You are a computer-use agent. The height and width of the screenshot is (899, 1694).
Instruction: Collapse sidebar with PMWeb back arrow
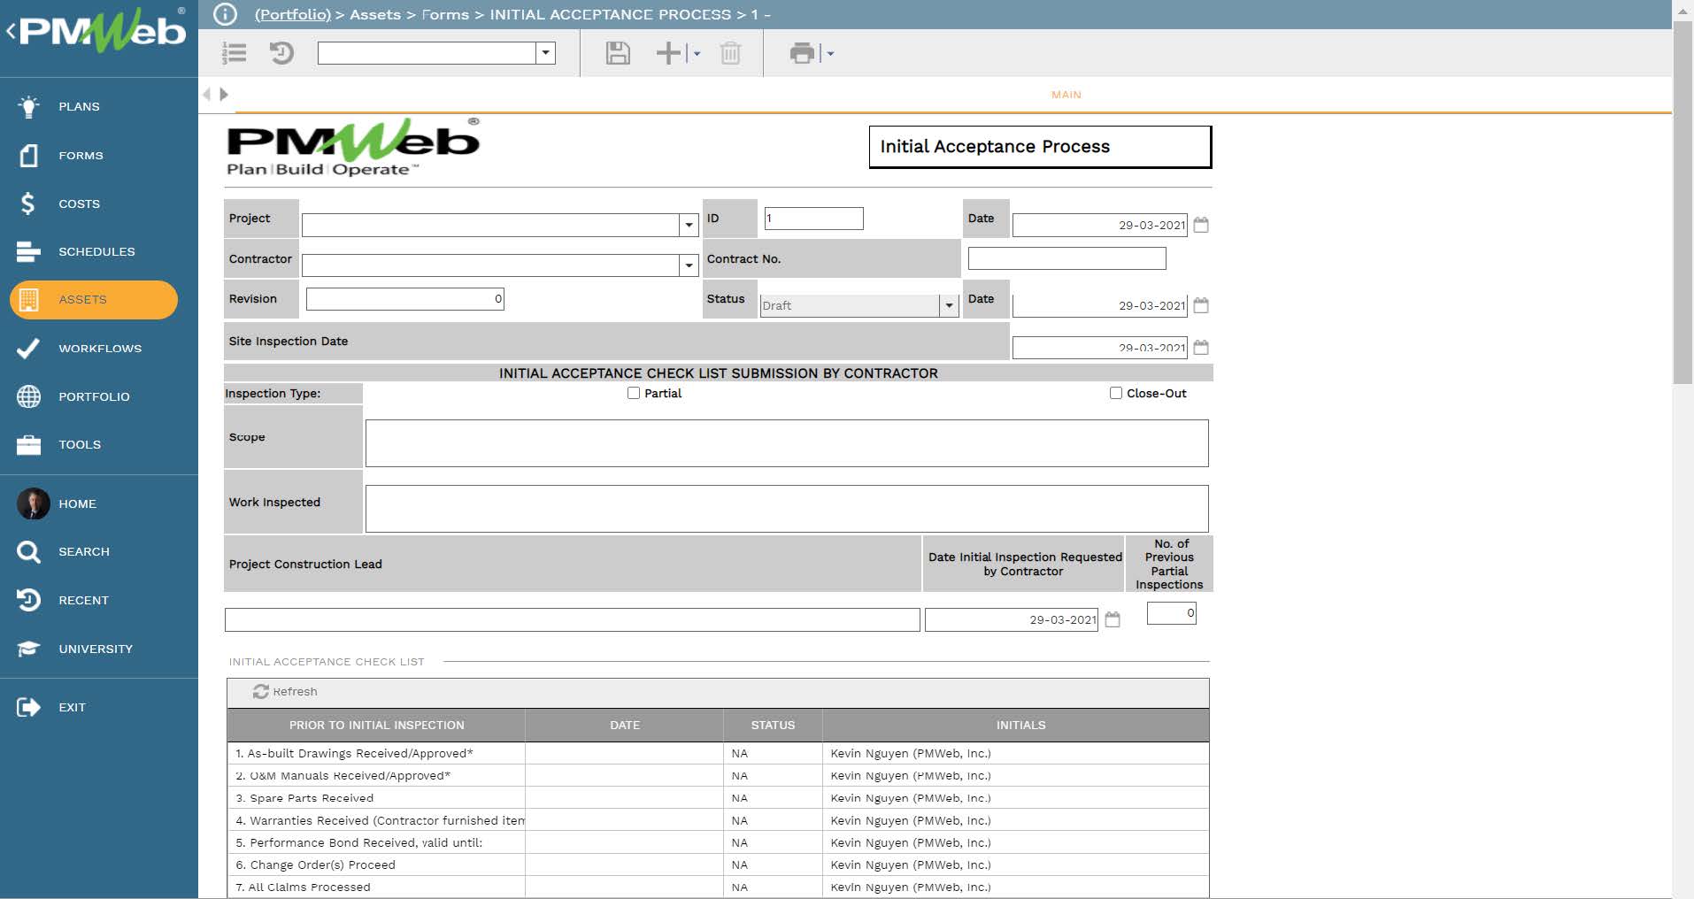click(x=11, y=32)
